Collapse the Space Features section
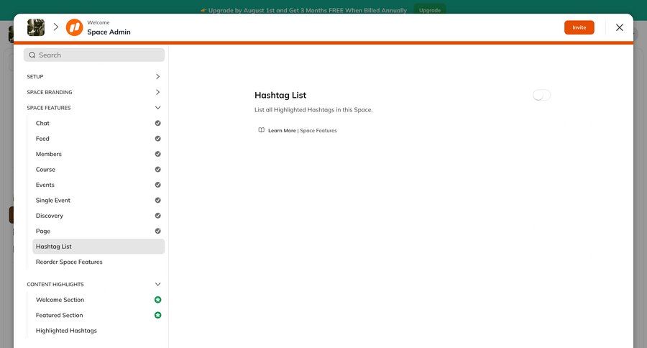This screenshot has height=348, width=647. point(157,108)
